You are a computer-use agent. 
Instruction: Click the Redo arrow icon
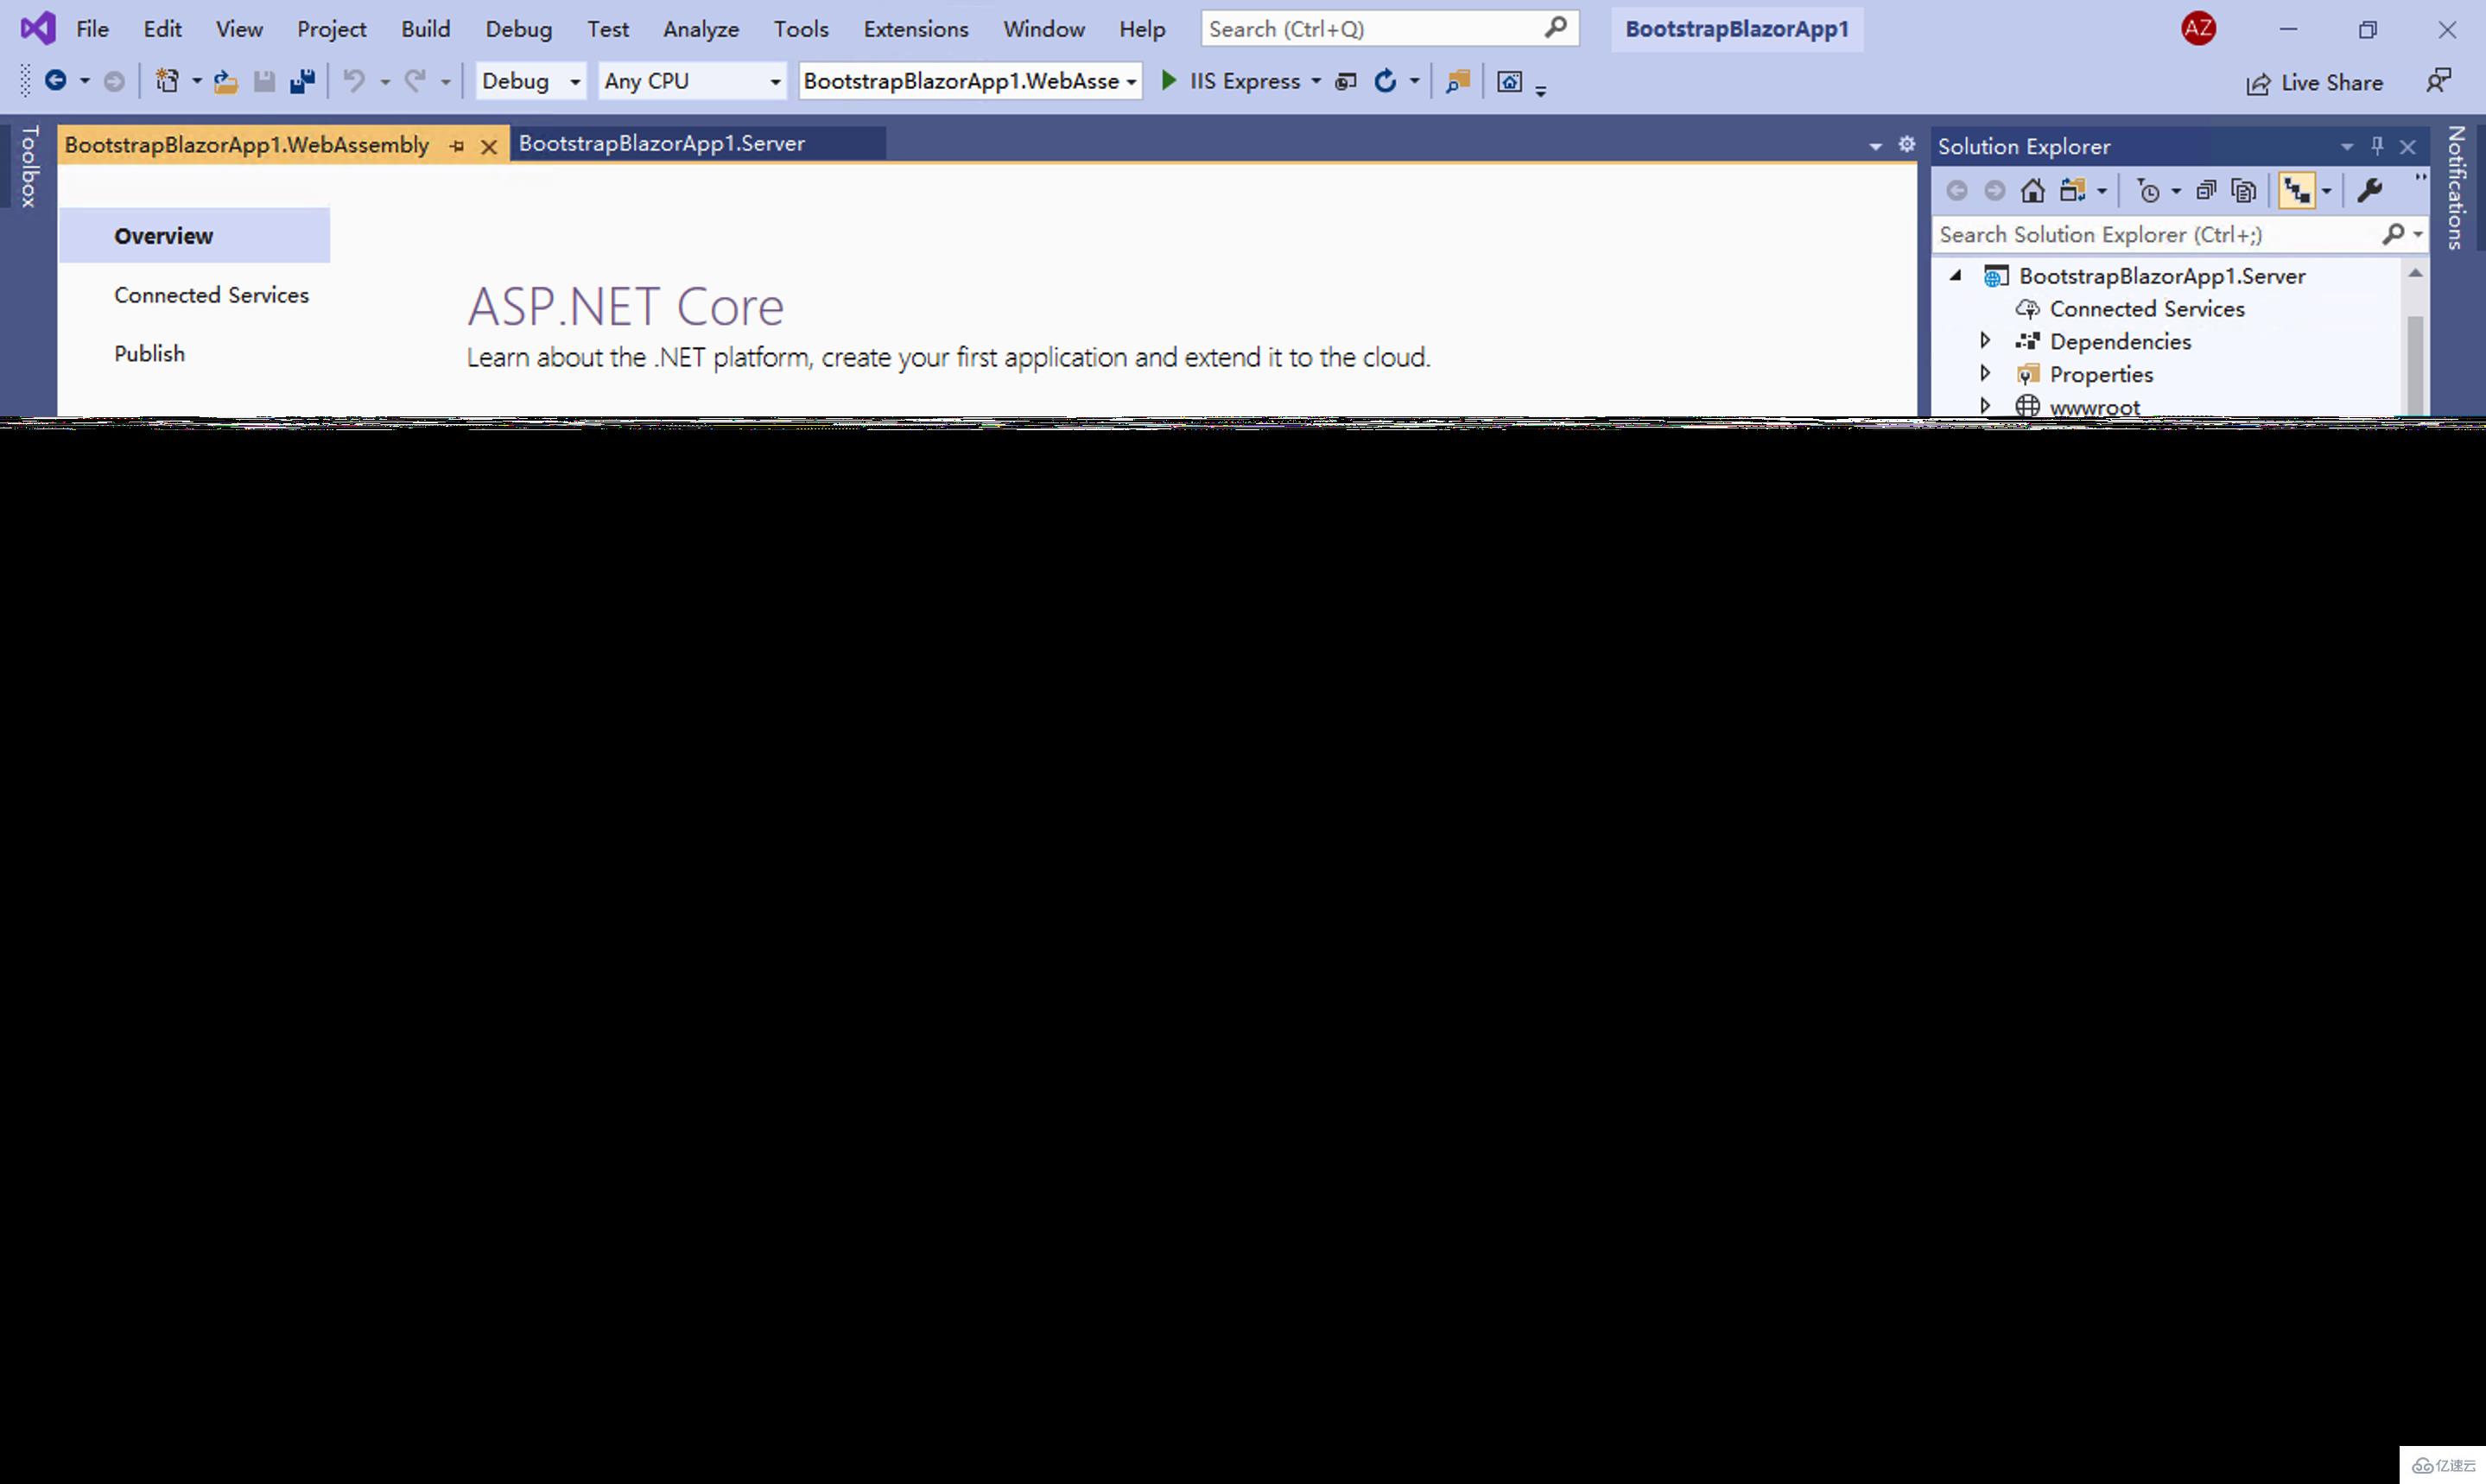click(x=415, y=81)
